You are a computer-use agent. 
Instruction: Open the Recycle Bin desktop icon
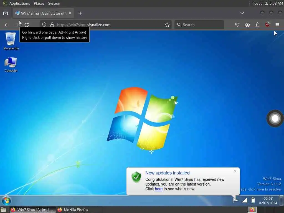click(x=11, y=41)
